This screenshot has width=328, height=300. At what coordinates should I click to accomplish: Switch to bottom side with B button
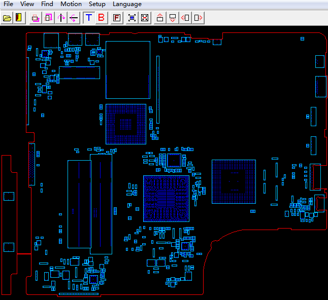(102, 18)
